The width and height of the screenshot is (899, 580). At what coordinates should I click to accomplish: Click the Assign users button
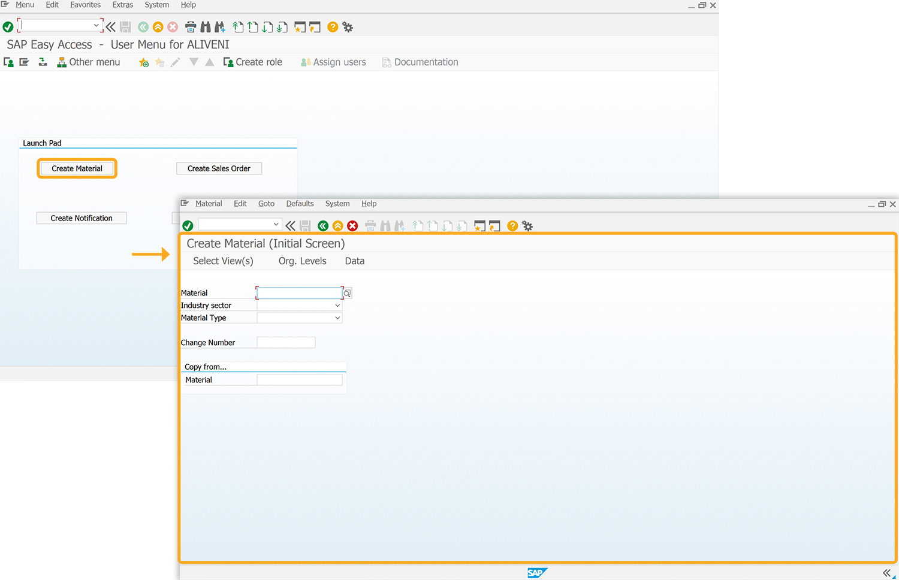point(333,62)
